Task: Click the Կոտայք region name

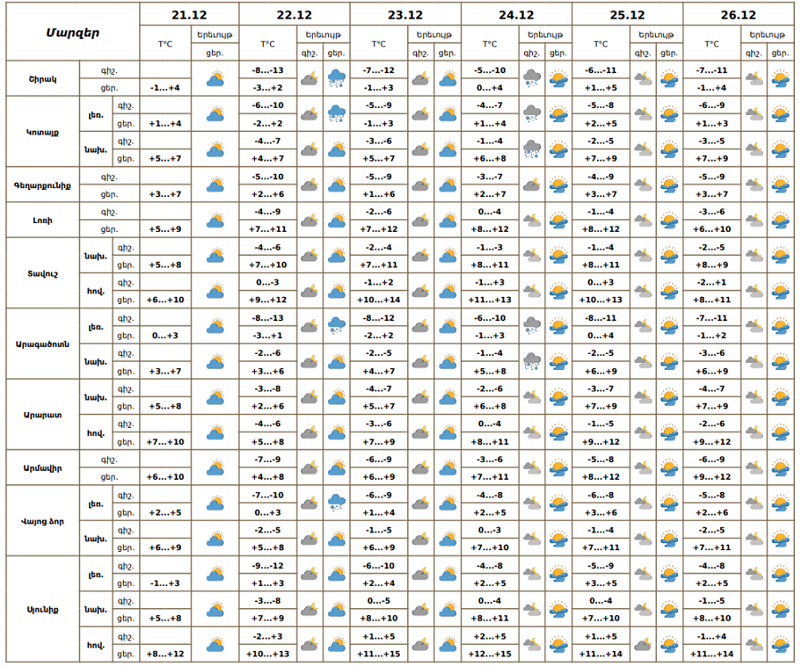Action: pos(43,132)
